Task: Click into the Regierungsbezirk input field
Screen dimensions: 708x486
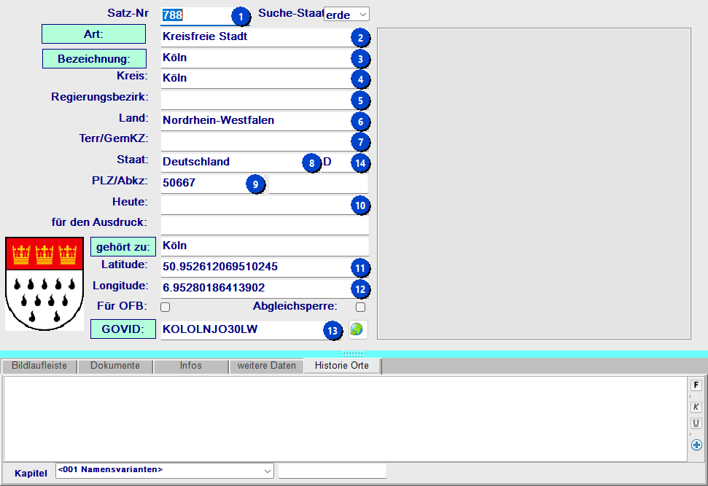Action: (255, 99)
